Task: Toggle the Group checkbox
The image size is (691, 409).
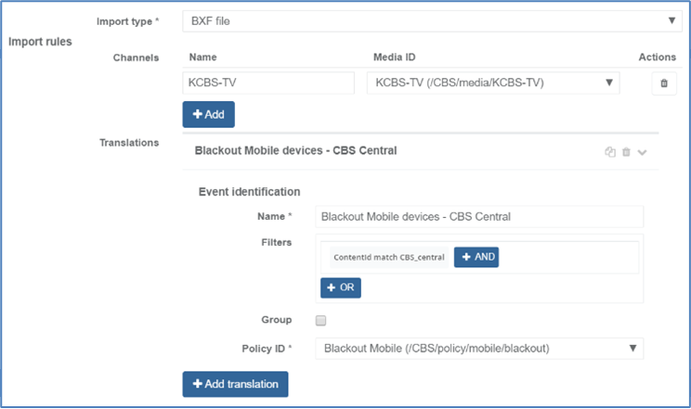Action: [x=321, y=320]
